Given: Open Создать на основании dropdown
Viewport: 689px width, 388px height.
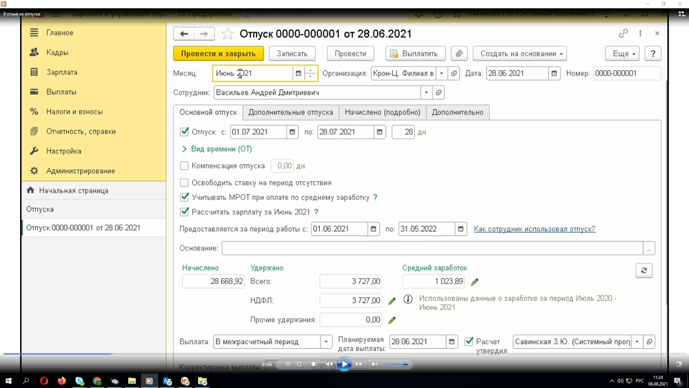Looking at the screenshot, I should (x=520, y=53).
